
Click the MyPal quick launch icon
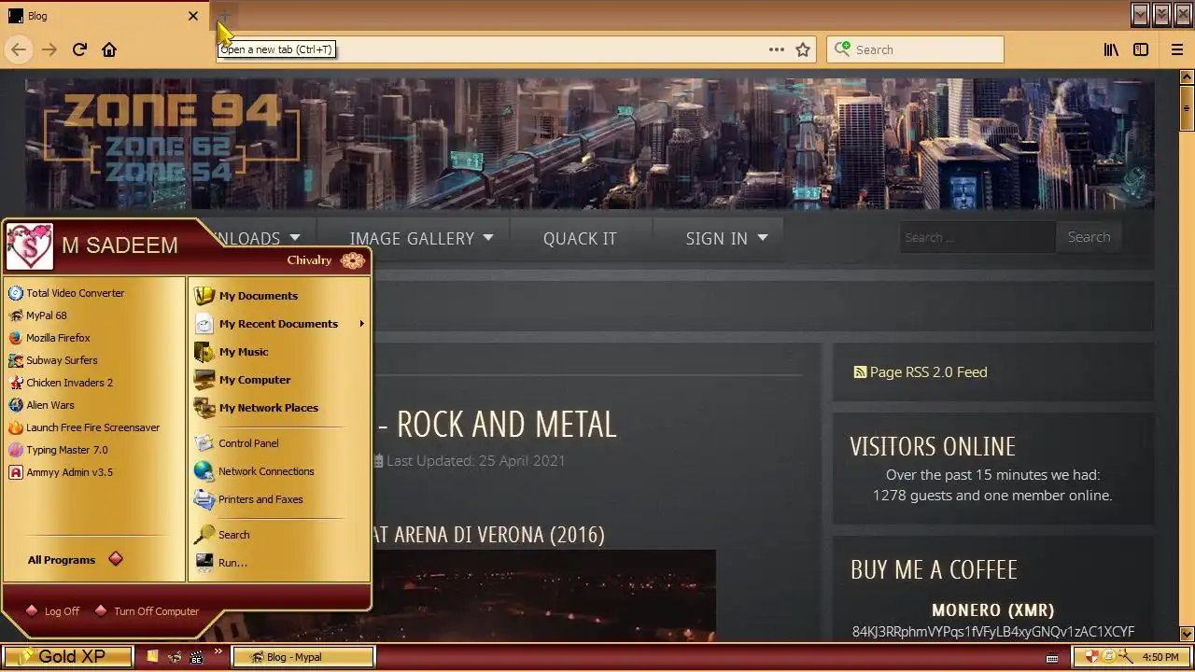[175, 657]
